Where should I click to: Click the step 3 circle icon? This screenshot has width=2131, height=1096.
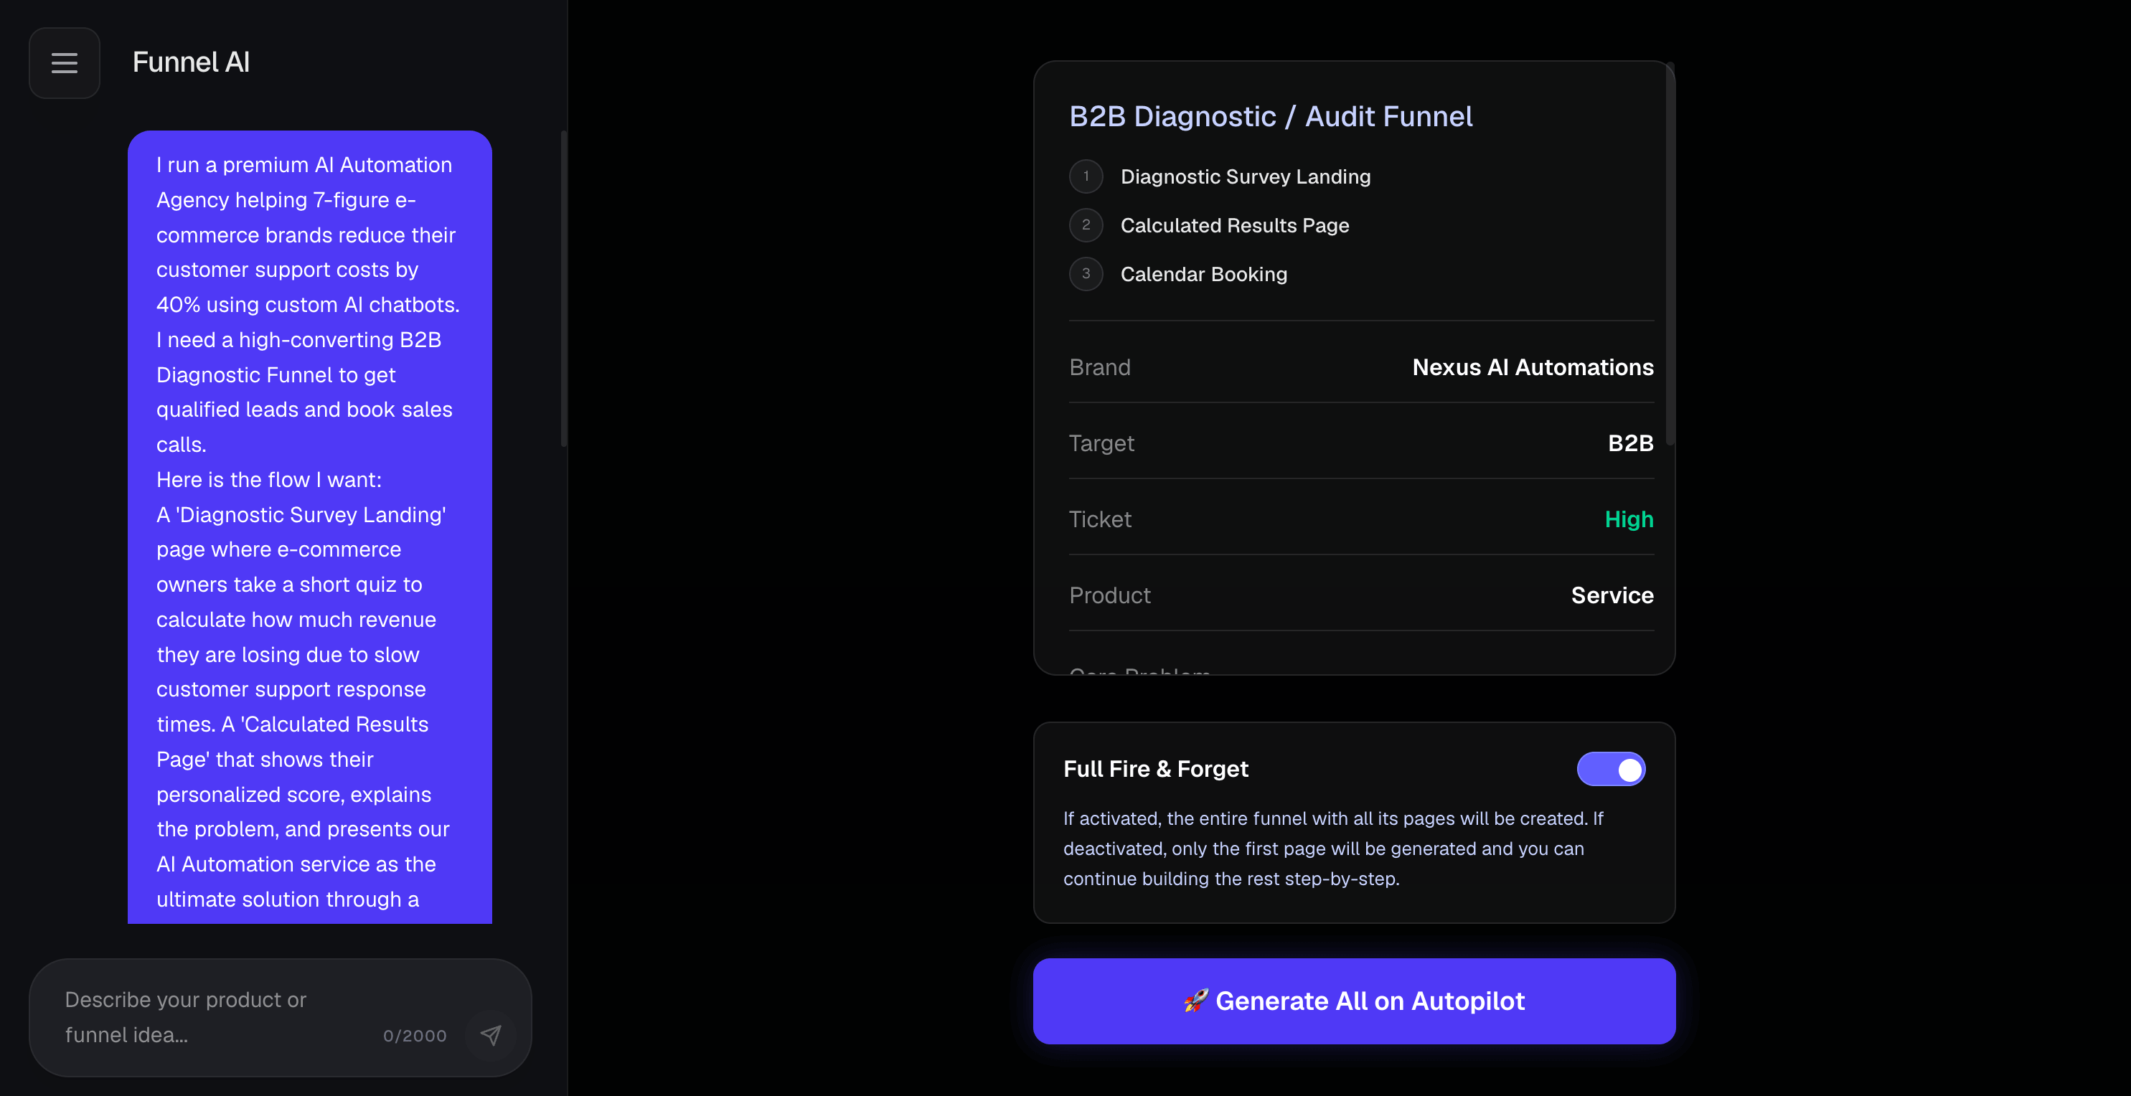[x=1086, y=274]
